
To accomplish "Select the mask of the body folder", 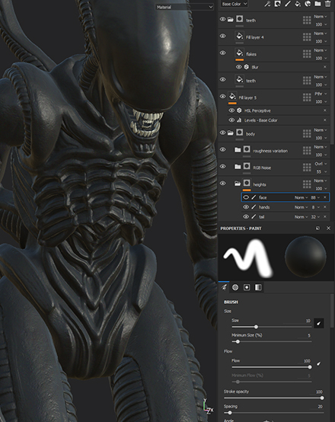I will tap(240, 133).
